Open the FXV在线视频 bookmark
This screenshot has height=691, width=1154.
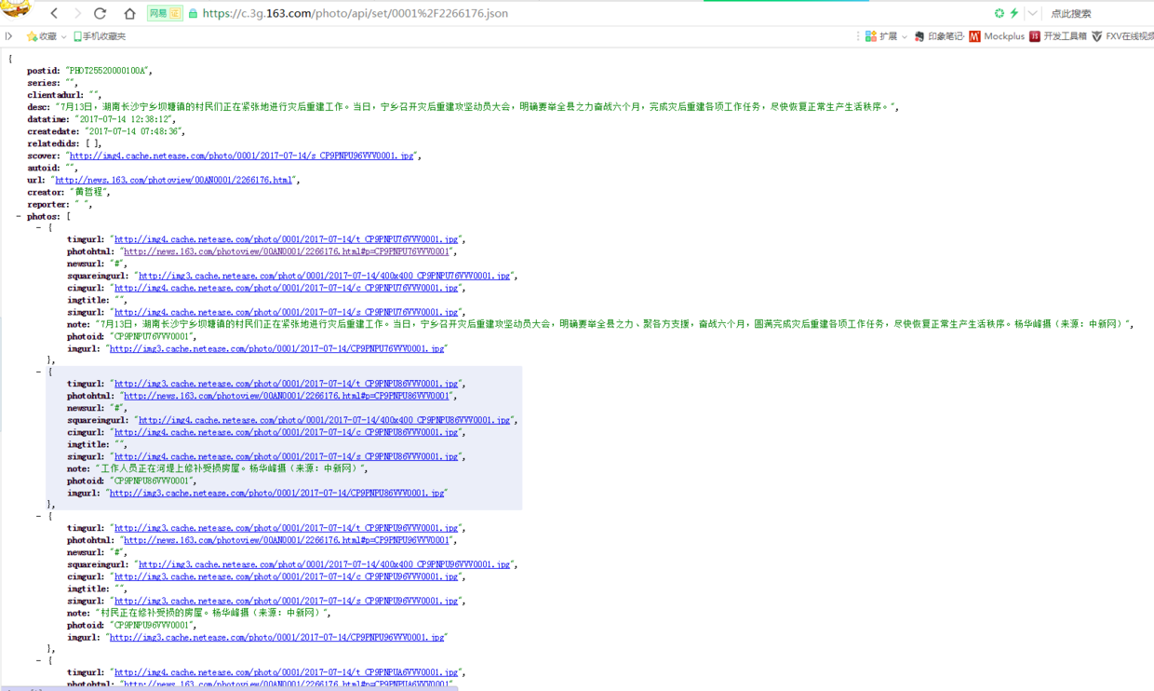(1122, 36)
